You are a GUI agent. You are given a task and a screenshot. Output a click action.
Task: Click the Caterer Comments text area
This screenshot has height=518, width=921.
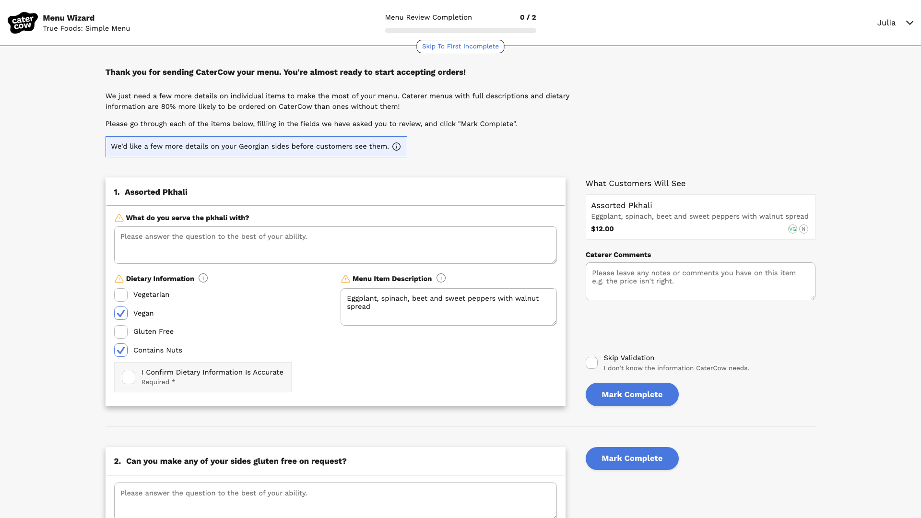click(x=700, y=282)
